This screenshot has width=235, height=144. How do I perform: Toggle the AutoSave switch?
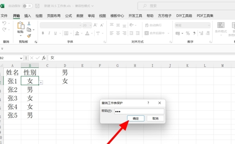[27, 6]
